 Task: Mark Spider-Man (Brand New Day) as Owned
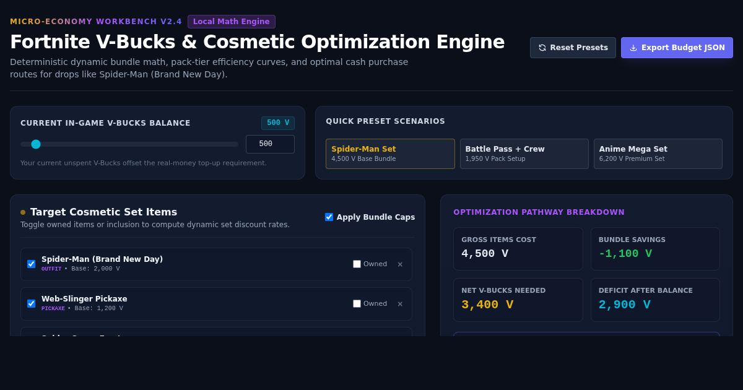357,264
